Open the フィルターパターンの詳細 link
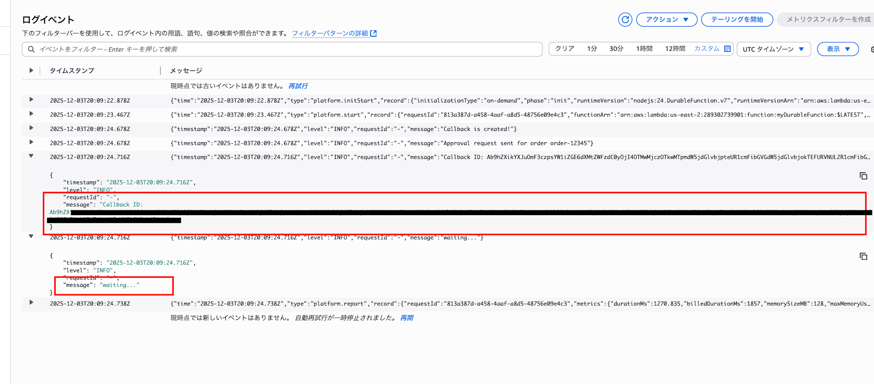Screen dimensions: 874x384 coord(334,34)
